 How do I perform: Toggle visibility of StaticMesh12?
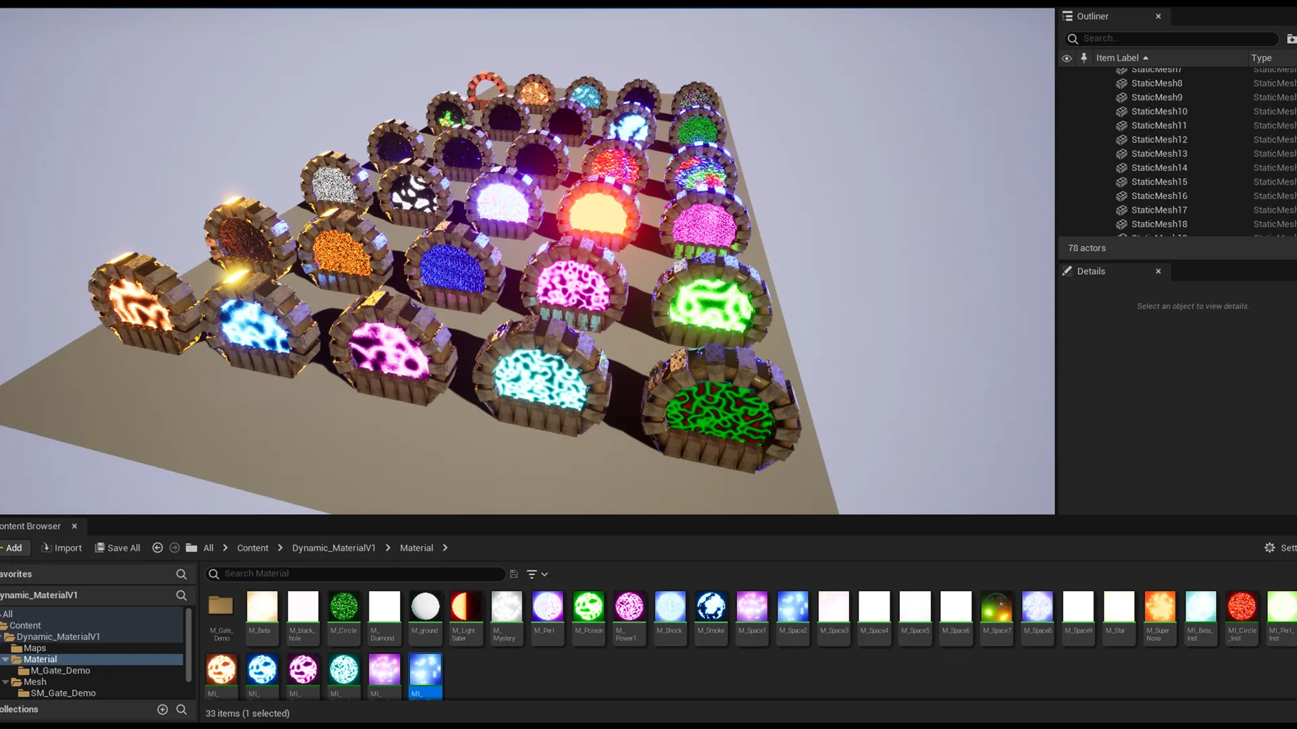1067,139
